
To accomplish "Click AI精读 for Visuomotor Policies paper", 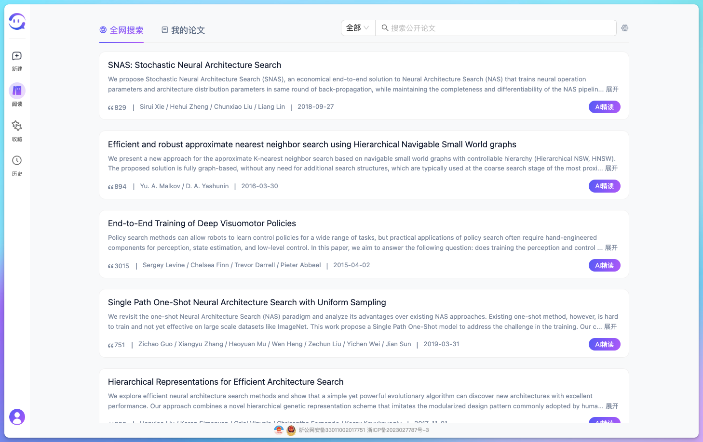I will (604, 265).
